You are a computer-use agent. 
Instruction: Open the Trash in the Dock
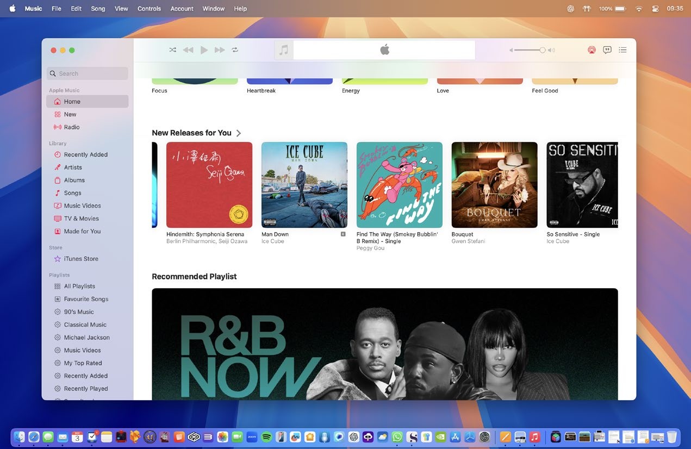point(672,436)
